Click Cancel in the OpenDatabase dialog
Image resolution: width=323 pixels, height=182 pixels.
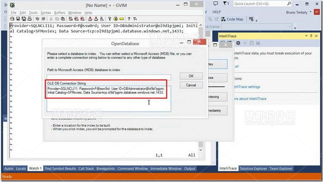[191, 85]
